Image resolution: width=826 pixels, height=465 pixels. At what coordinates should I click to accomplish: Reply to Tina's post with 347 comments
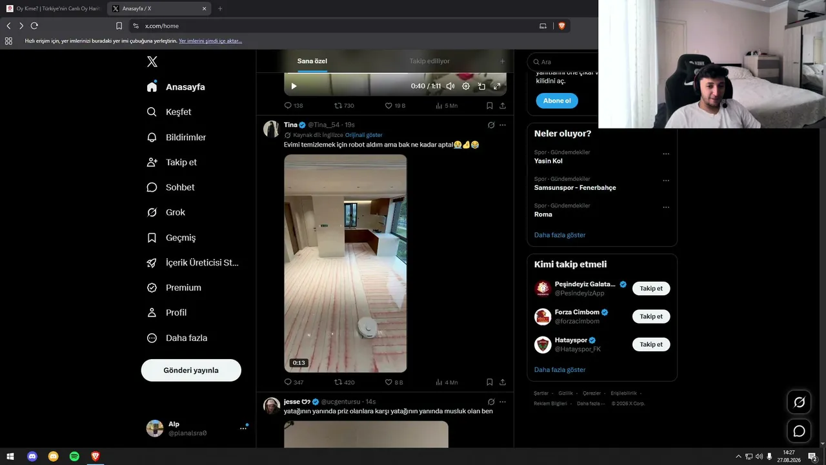(294, 382)
